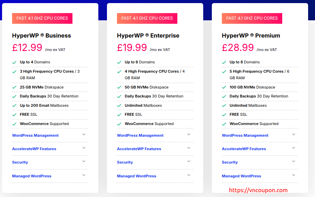Click the checkmark beside 'Up to 200 Email Mailboxes'
Screen dimensions: 315x197
point(14,106)
